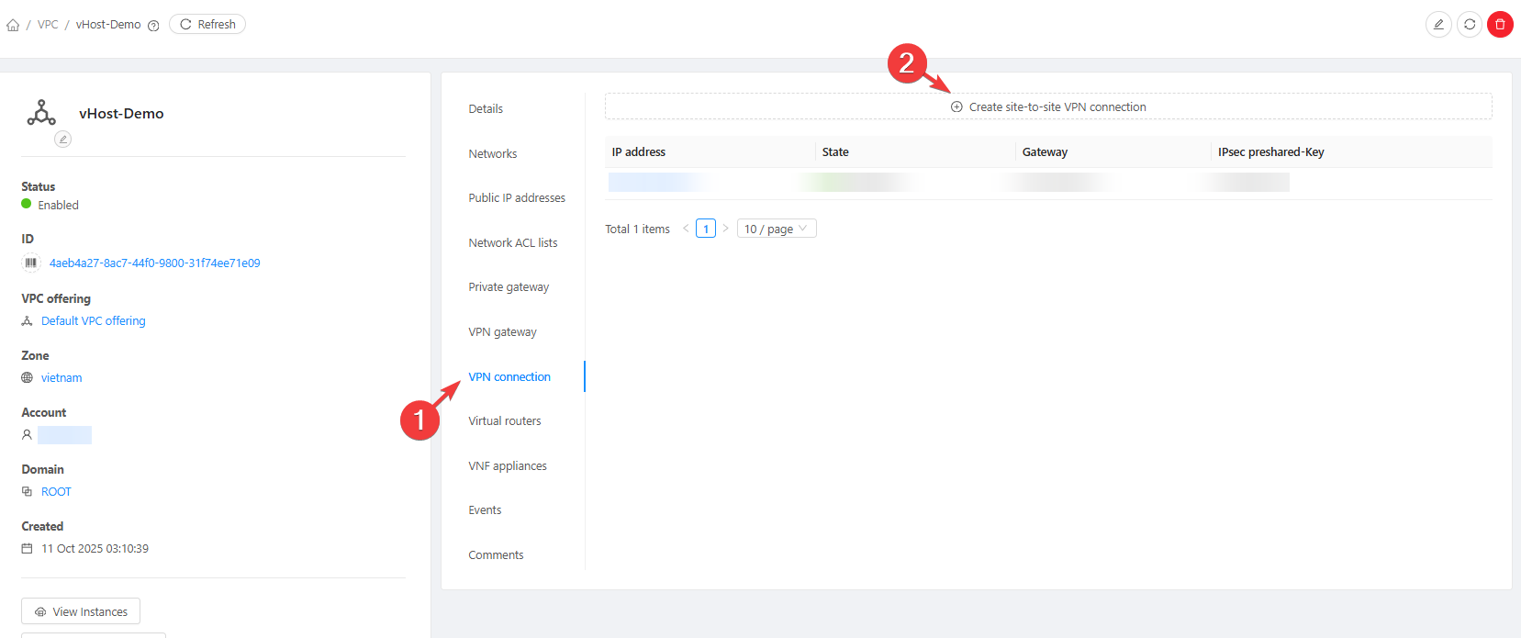Click the small edit icon under VPC logo

62,139
